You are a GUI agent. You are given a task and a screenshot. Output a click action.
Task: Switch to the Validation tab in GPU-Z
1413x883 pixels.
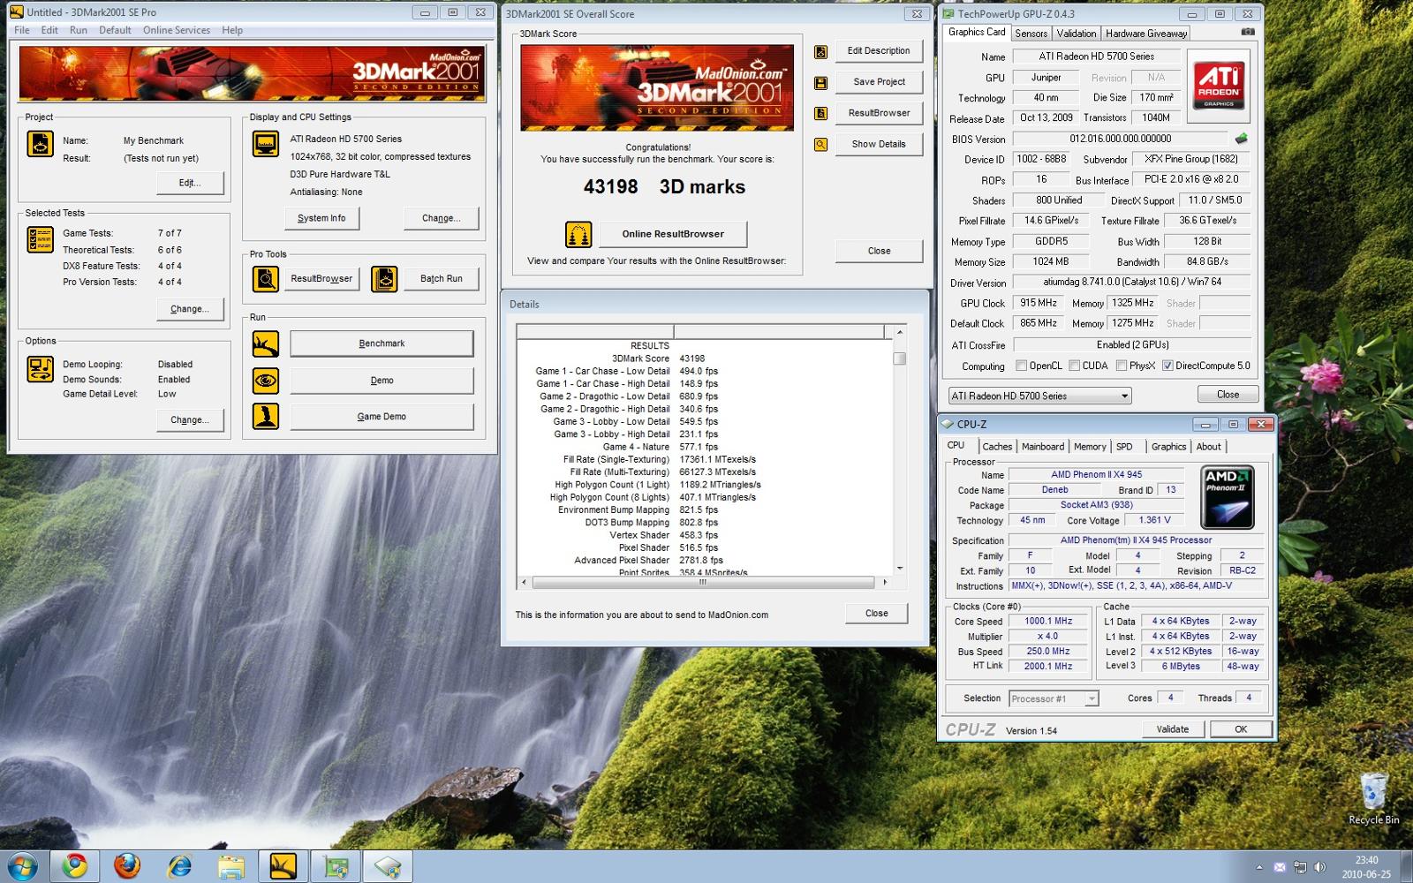pyautogui.click(x=1077, y=34)
